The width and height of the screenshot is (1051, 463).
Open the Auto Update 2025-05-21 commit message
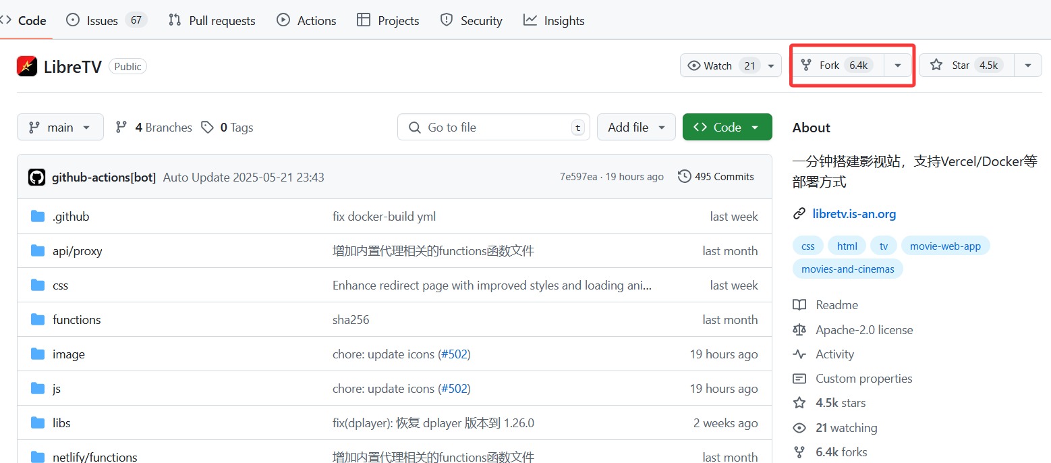point(244,178)
